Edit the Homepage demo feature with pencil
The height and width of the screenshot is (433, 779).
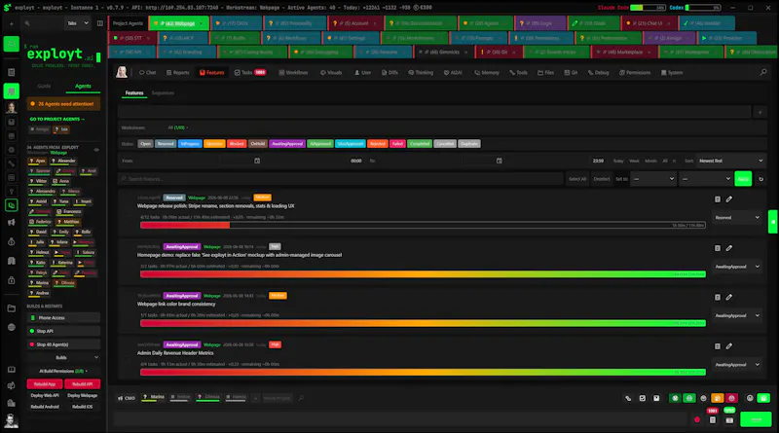point(728,248)
